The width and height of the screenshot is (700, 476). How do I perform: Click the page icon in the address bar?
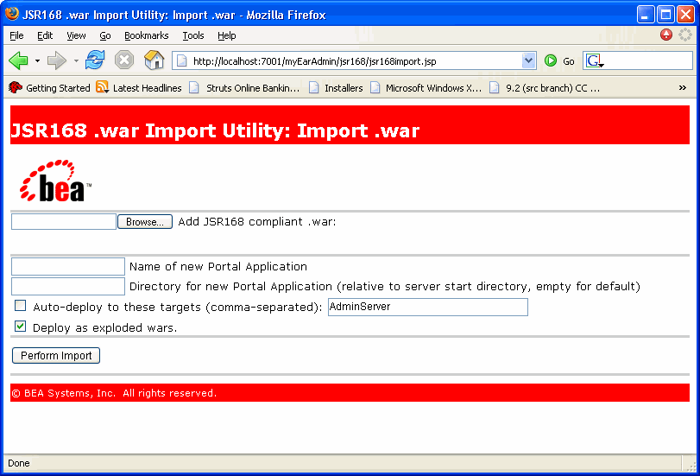182,60
